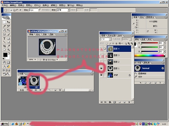Toggle visibility eye of 背景 layer
Viewport: 169px width, 126px height.
coord(101,75)
